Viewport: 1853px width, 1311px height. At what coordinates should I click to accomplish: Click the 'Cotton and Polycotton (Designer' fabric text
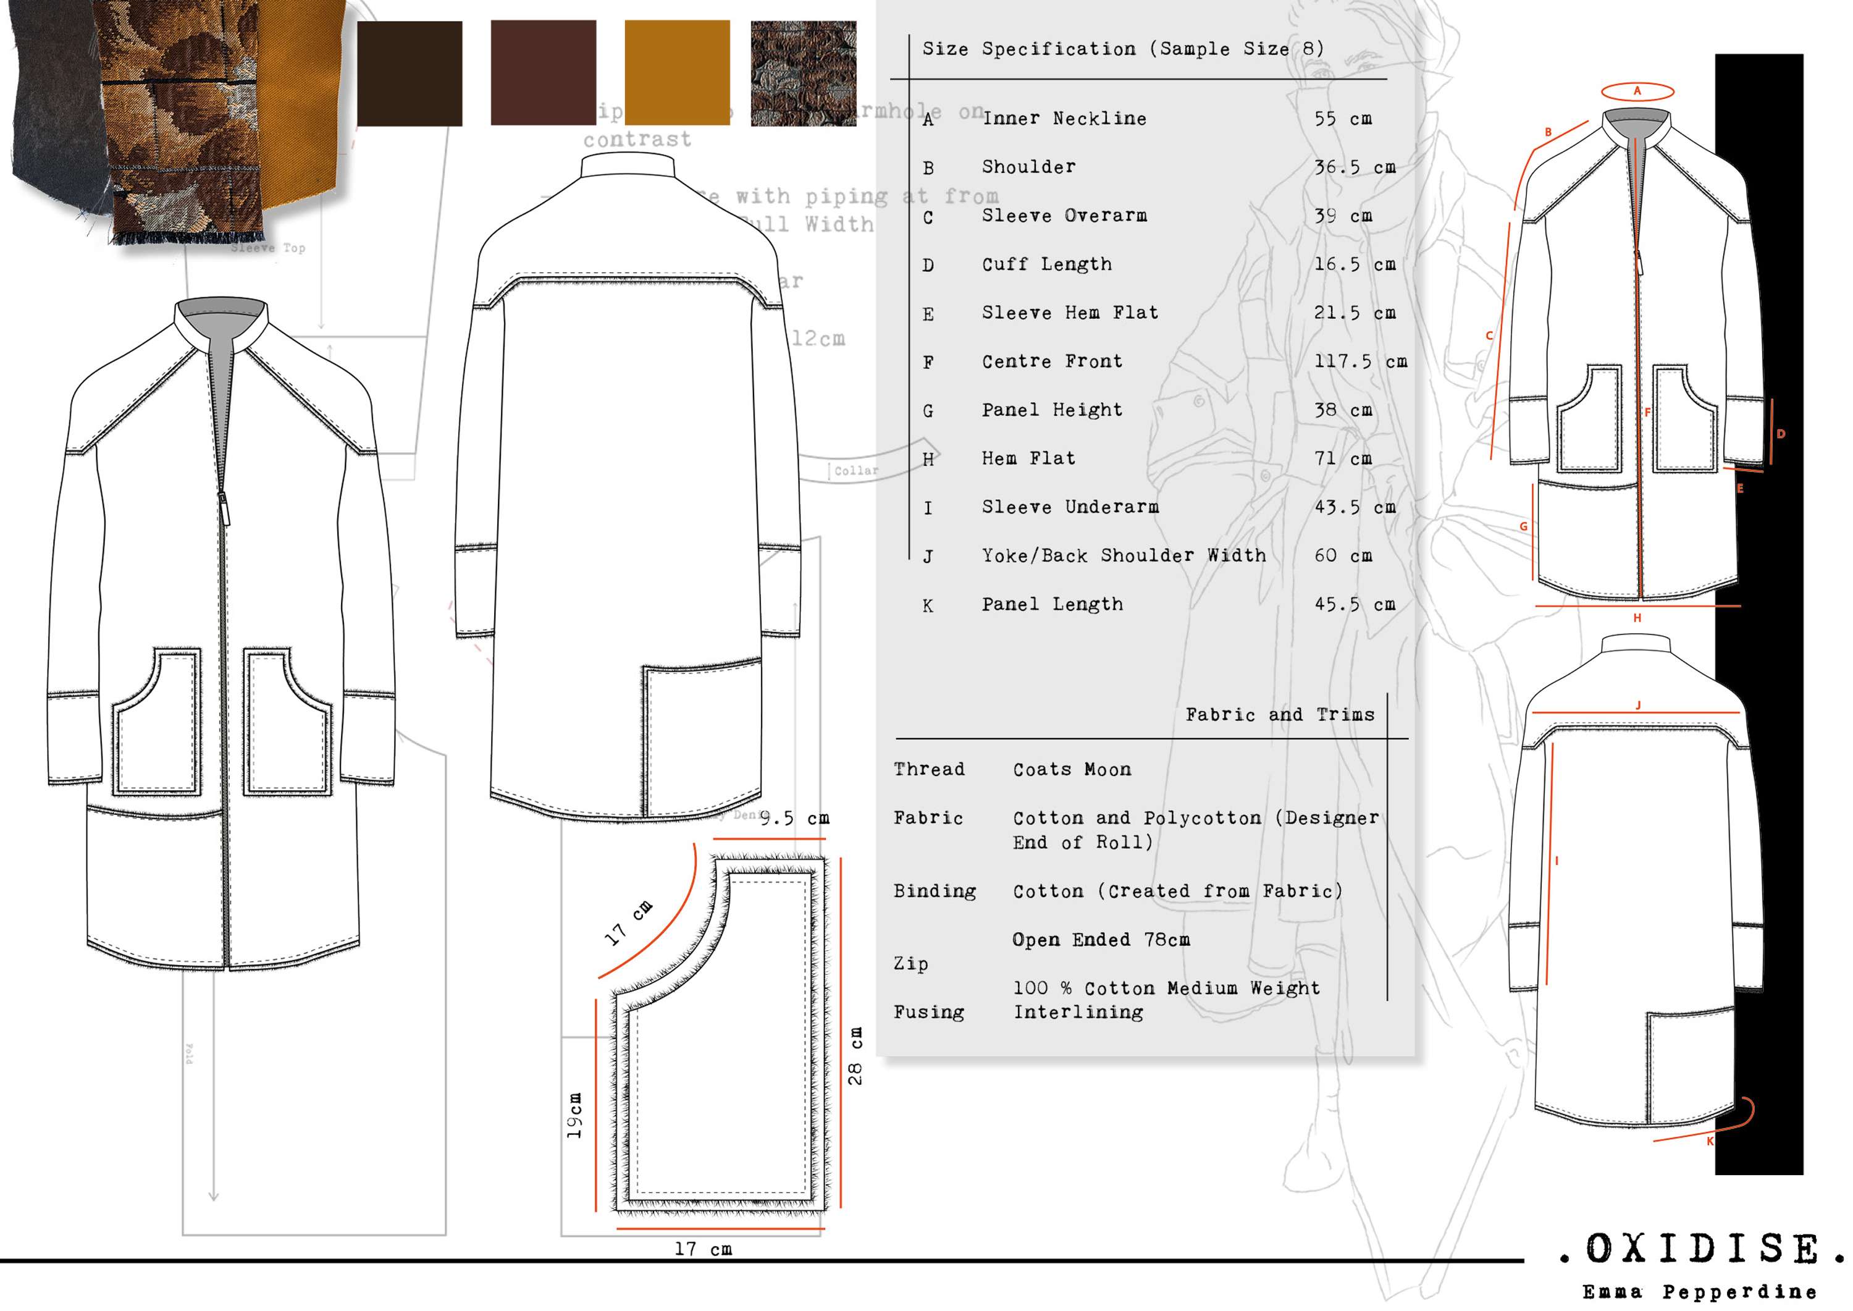(x=1195, y=818)
